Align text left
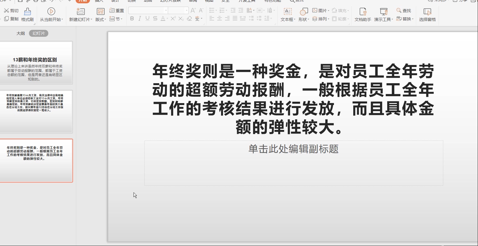 tap(212, 19)
